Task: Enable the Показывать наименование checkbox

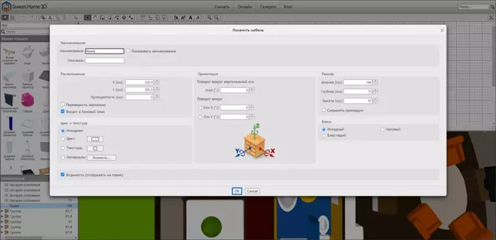Action: pos(128,51)
